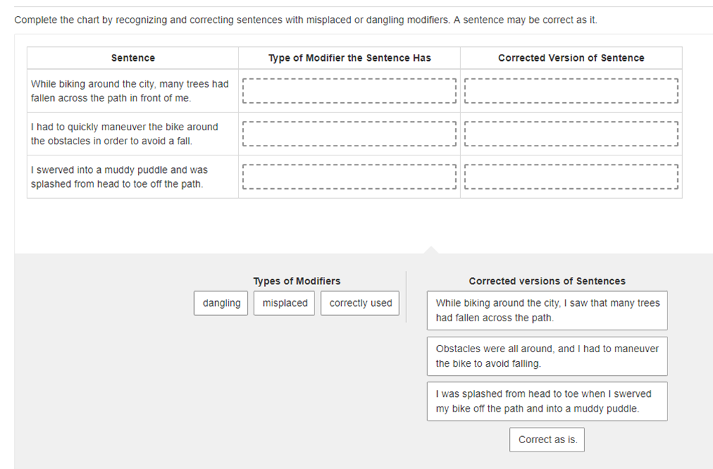Screen dimensions: 713x469
Task: Click corrected version box for biking sentence
Action: click(x=571, y=91)
